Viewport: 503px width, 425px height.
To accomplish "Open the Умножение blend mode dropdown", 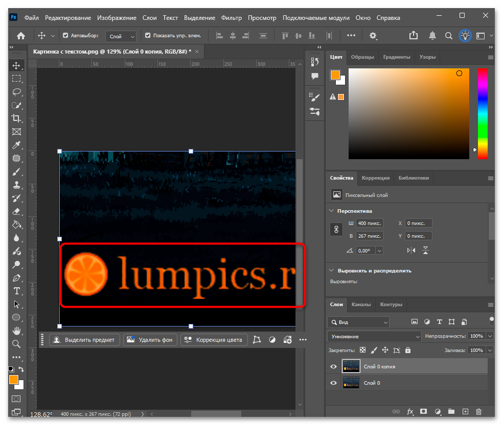I will 374,337.
